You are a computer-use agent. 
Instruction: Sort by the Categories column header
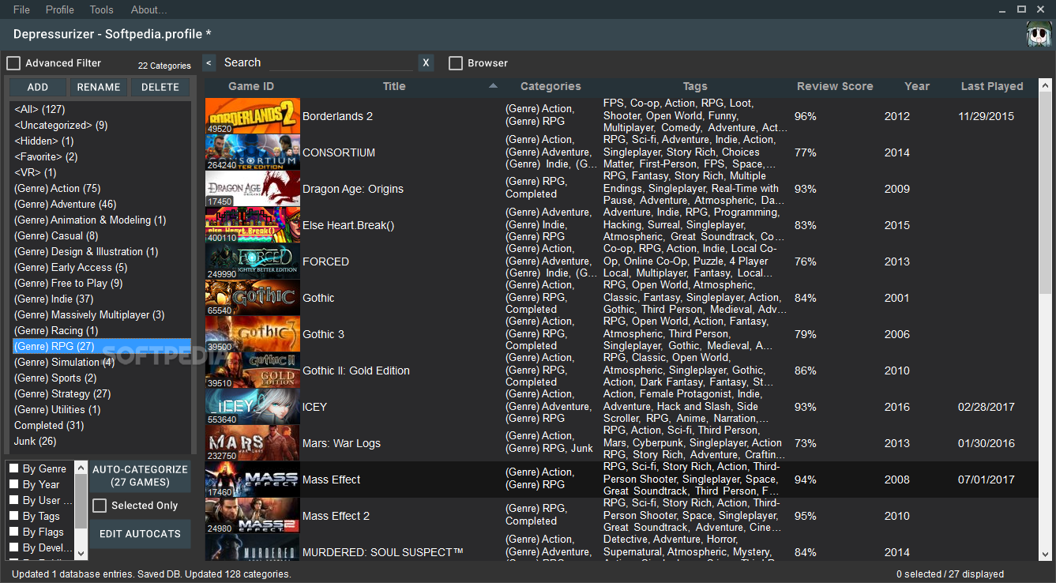(x=551, y=86)
